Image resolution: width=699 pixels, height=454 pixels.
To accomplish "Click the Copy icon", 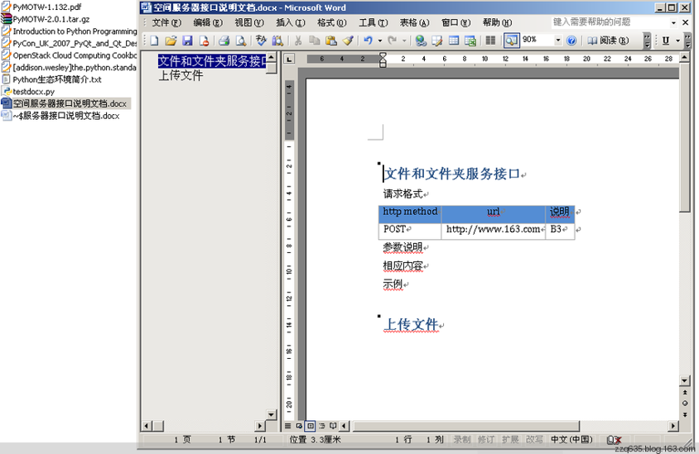I will tap(314, 41).
